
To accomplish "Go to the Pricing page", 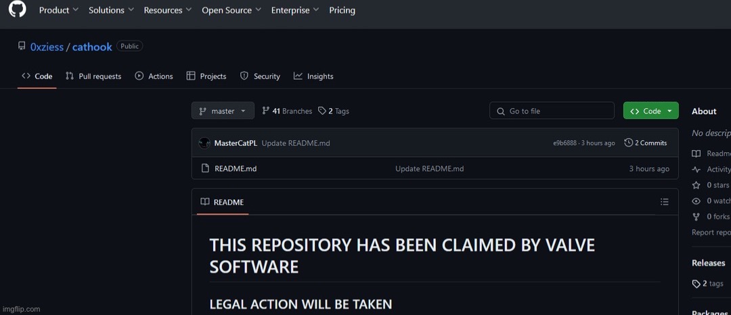I will (x=342, y=10).
